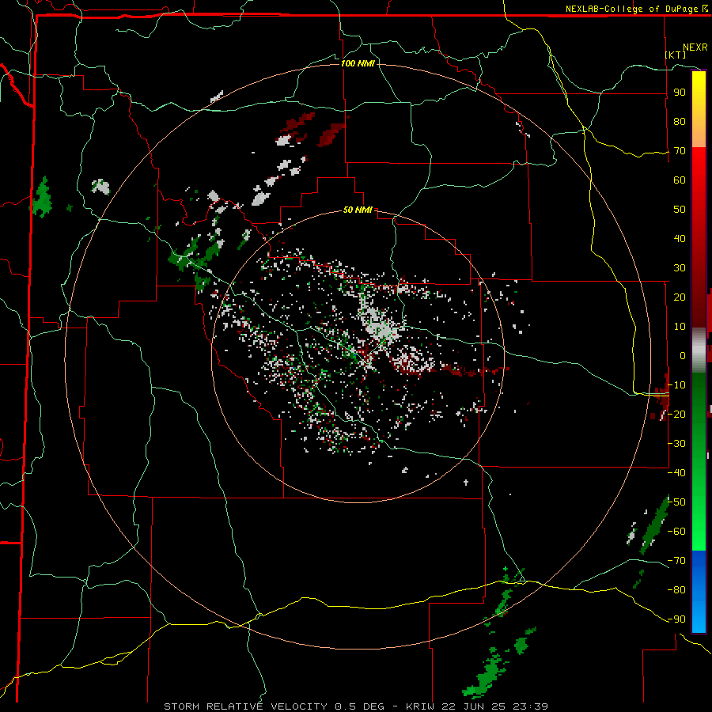
Task: Click the -30 value on the velocity scale
Action: (676, 444)
